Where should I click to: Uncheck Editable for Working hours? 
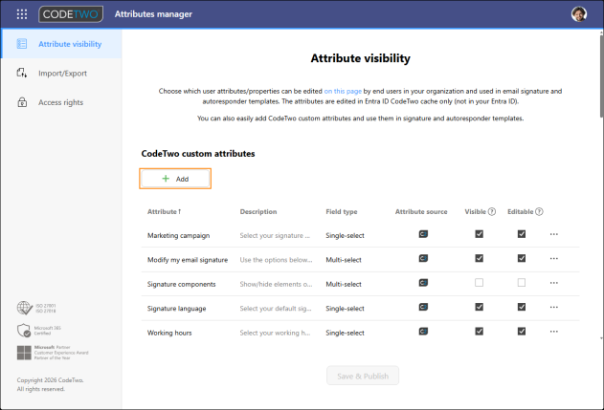pyautogui.click(x=522, y=331)
